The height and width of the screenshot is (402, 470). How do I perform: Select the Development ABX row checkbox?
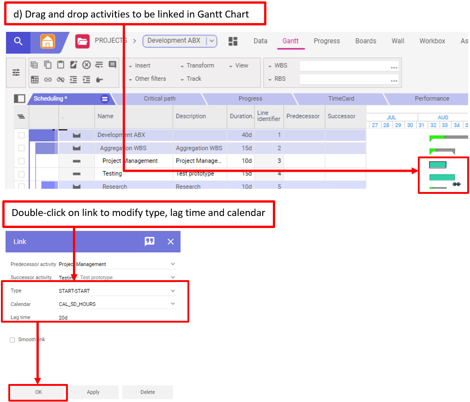point(21,135)
